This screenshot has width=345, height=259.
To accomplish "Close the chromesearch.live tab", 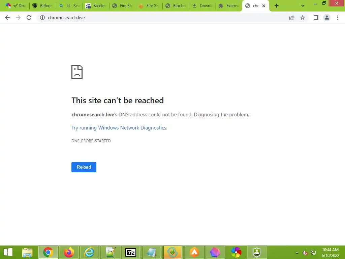I will [x=264, y=6].
